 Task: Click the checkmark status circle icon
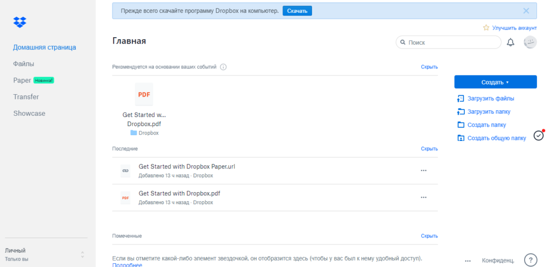click(x=539, y=135)
